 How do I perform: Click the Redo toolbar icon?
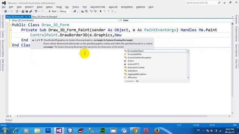tap(42, 12)
